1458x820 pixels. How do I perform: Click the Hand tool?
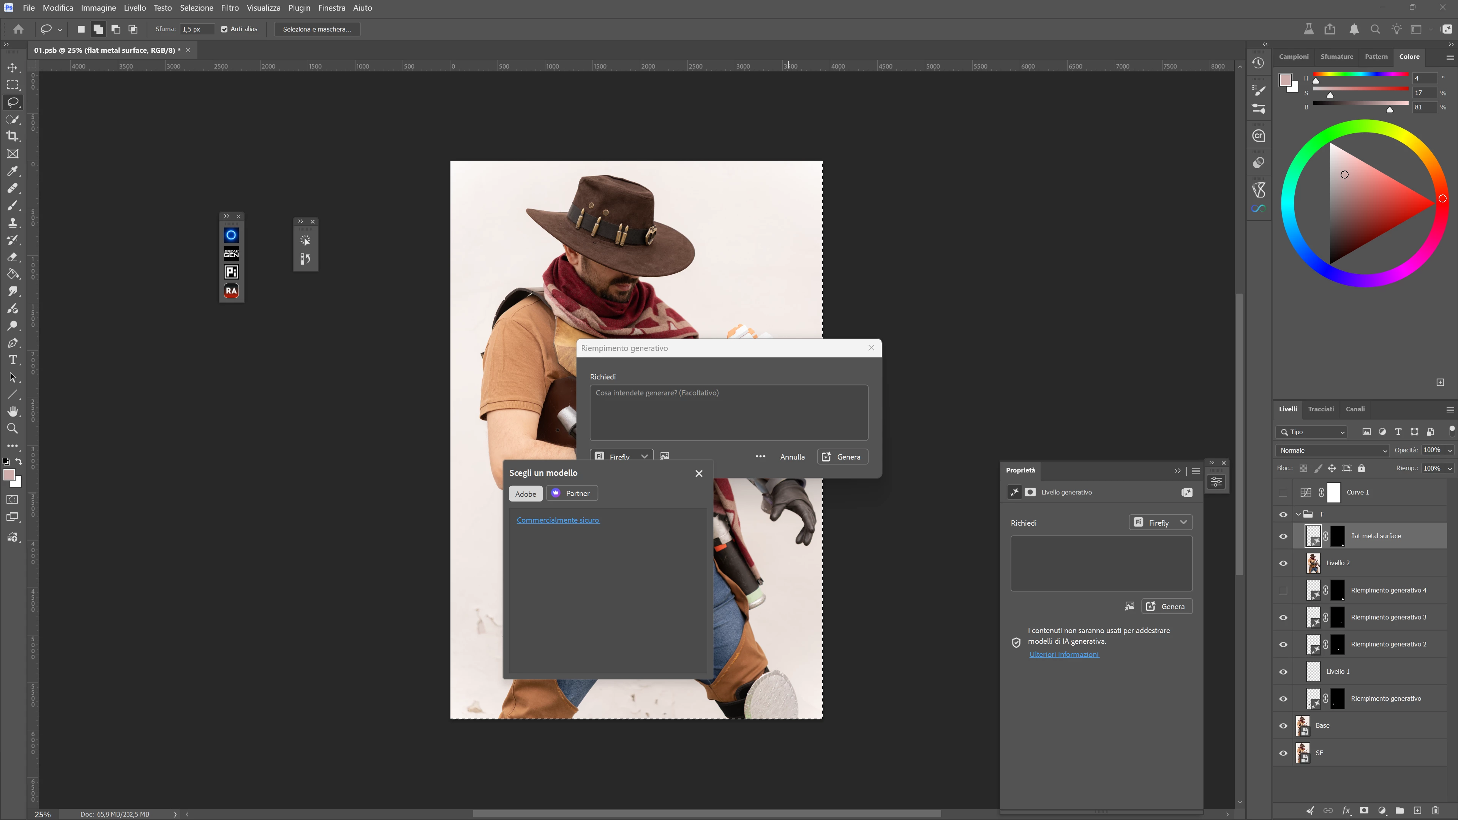coord(13,411)
